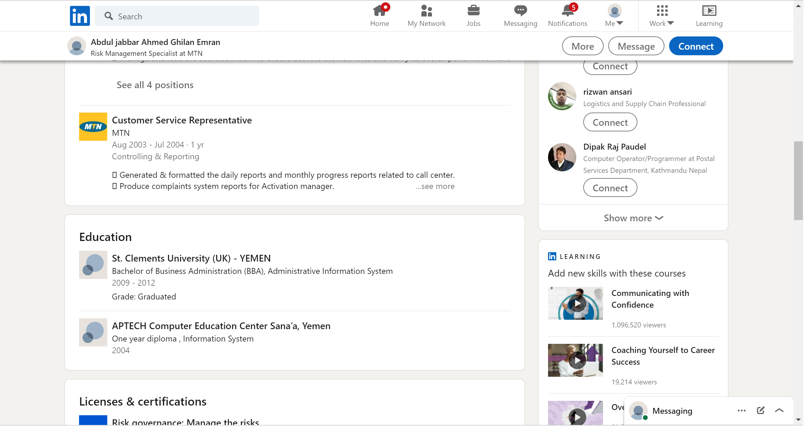
Task: Click the LinkedIn logo icon
Action: [x=80, y=16]
